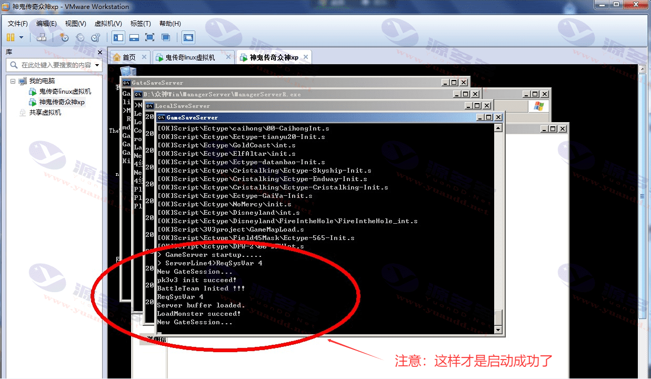The height and width of the screenshot is (379, 651).
Task: Toggle the library sidebar view
Action: coord(118,37)
